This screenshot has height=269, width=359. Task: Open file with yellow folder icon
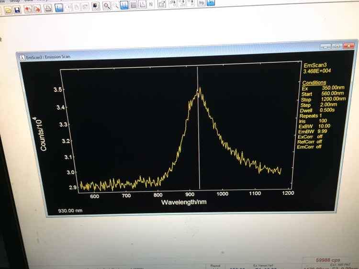pos(8,11)
